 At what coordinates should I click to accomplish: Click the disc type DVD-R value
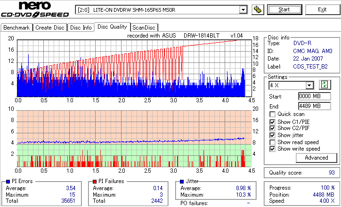coord(302,43)
